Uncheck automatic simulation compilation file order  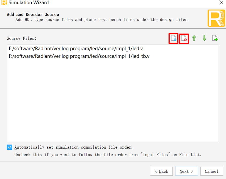(x=10, y=147)
